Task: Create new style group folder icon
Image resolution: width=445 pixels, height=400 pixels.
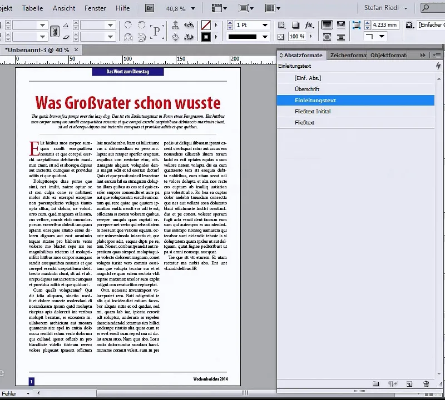Action: point(376,384)
